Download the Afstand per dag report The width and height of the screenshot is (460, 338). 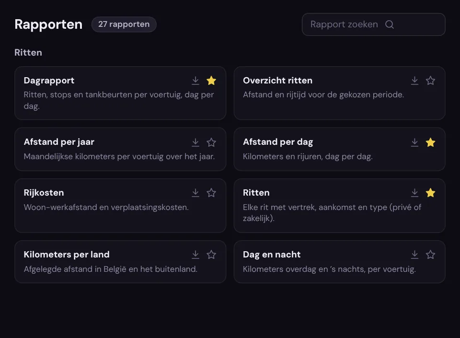pyautogui.click(x=414, y=142)
